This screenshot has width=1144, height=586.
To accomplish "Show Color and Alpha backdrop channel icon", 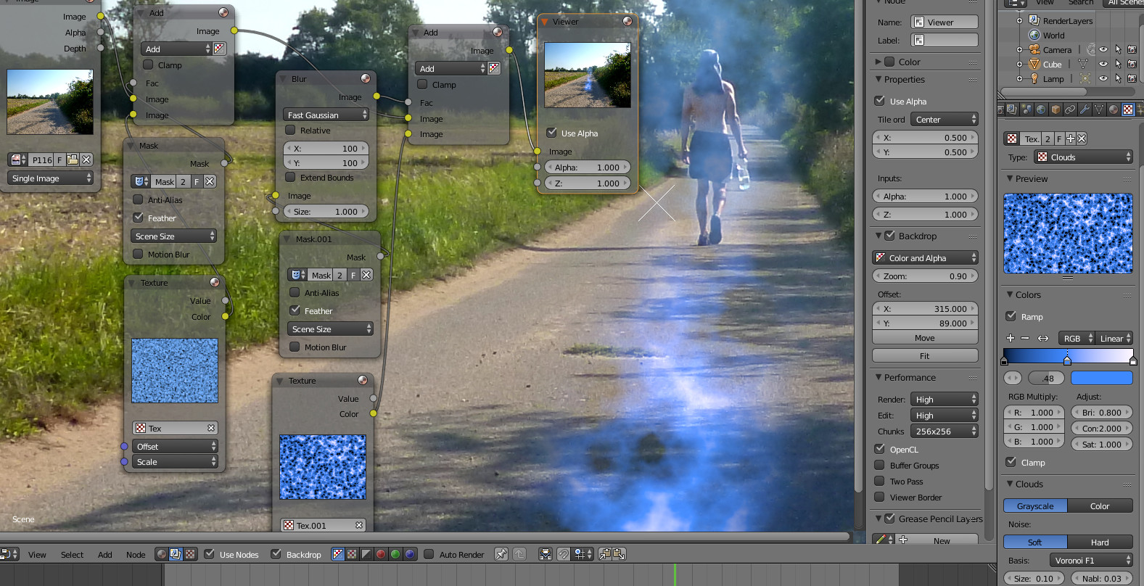I will point(338,554).
